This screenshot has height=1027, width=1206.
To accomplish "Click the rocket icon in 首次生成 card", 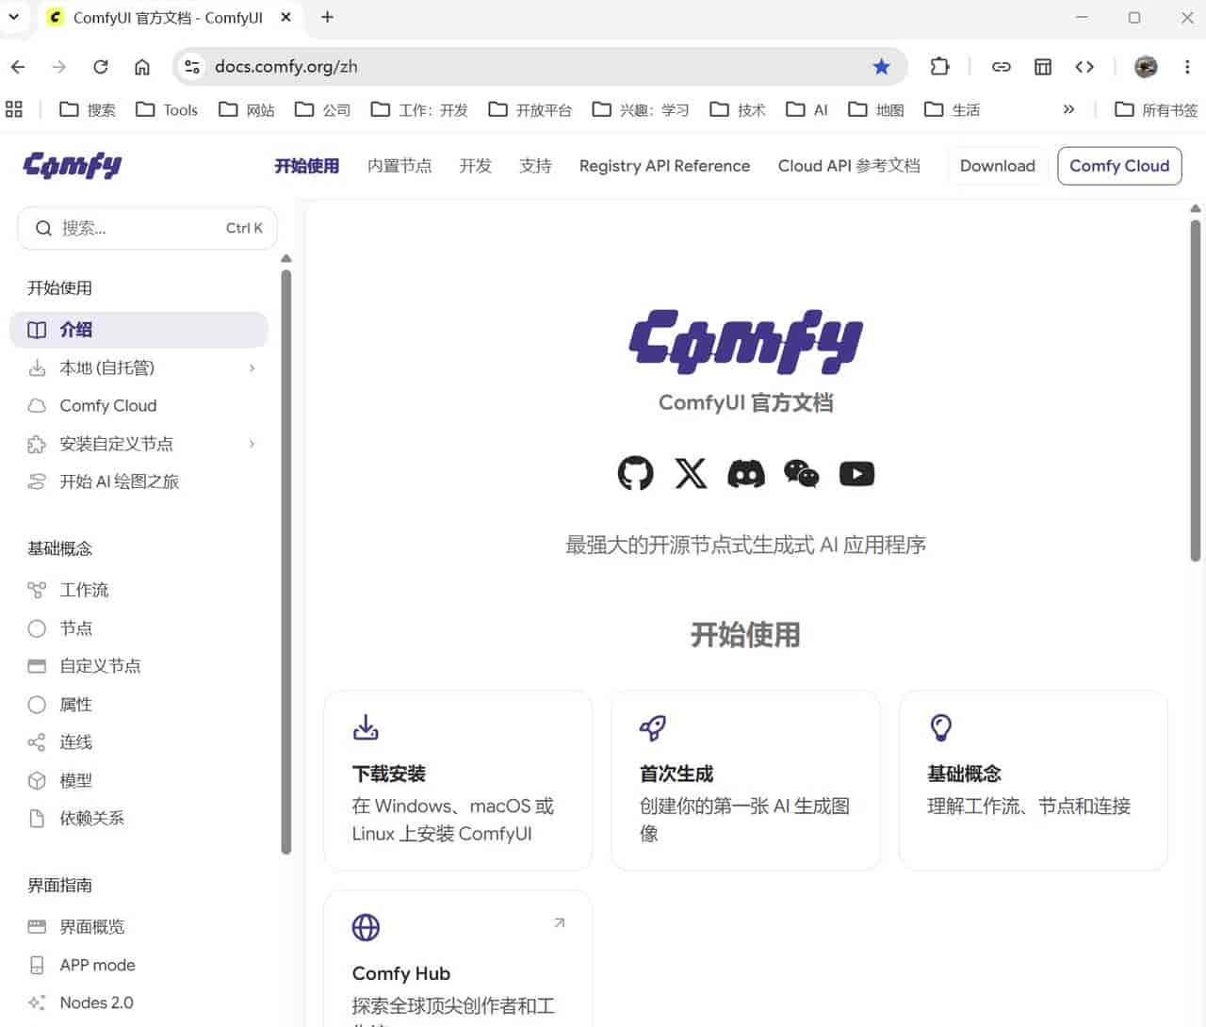I will pos(653,727).
